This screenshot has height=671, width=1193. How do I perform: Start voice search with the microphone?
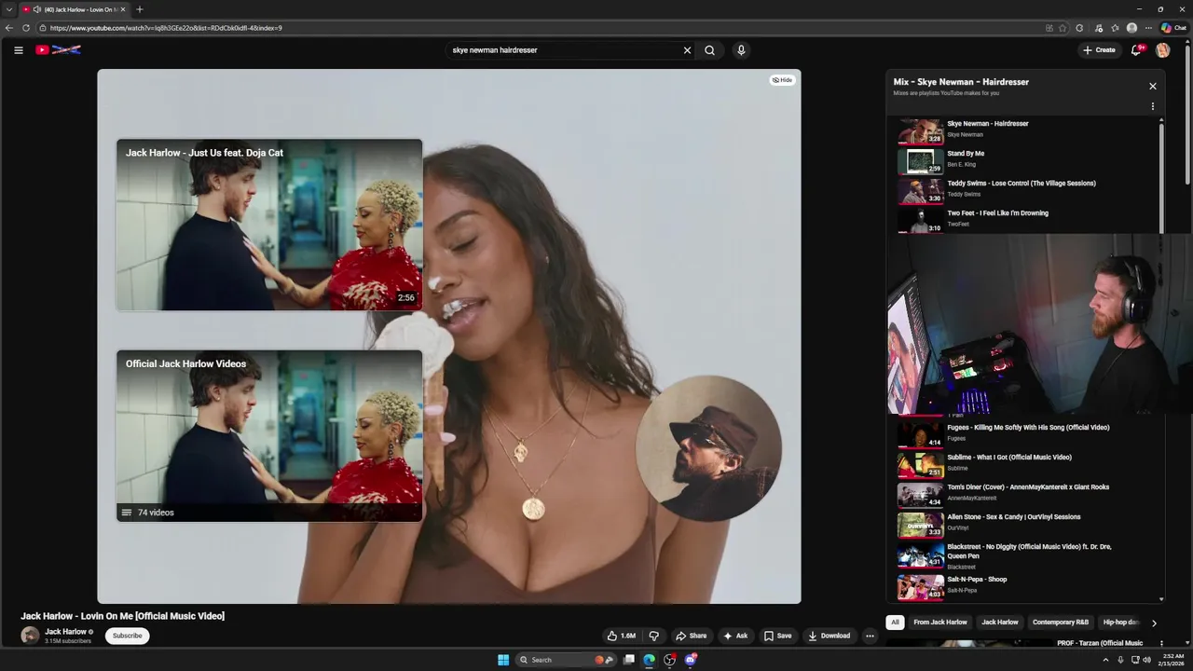pos(741,50)
